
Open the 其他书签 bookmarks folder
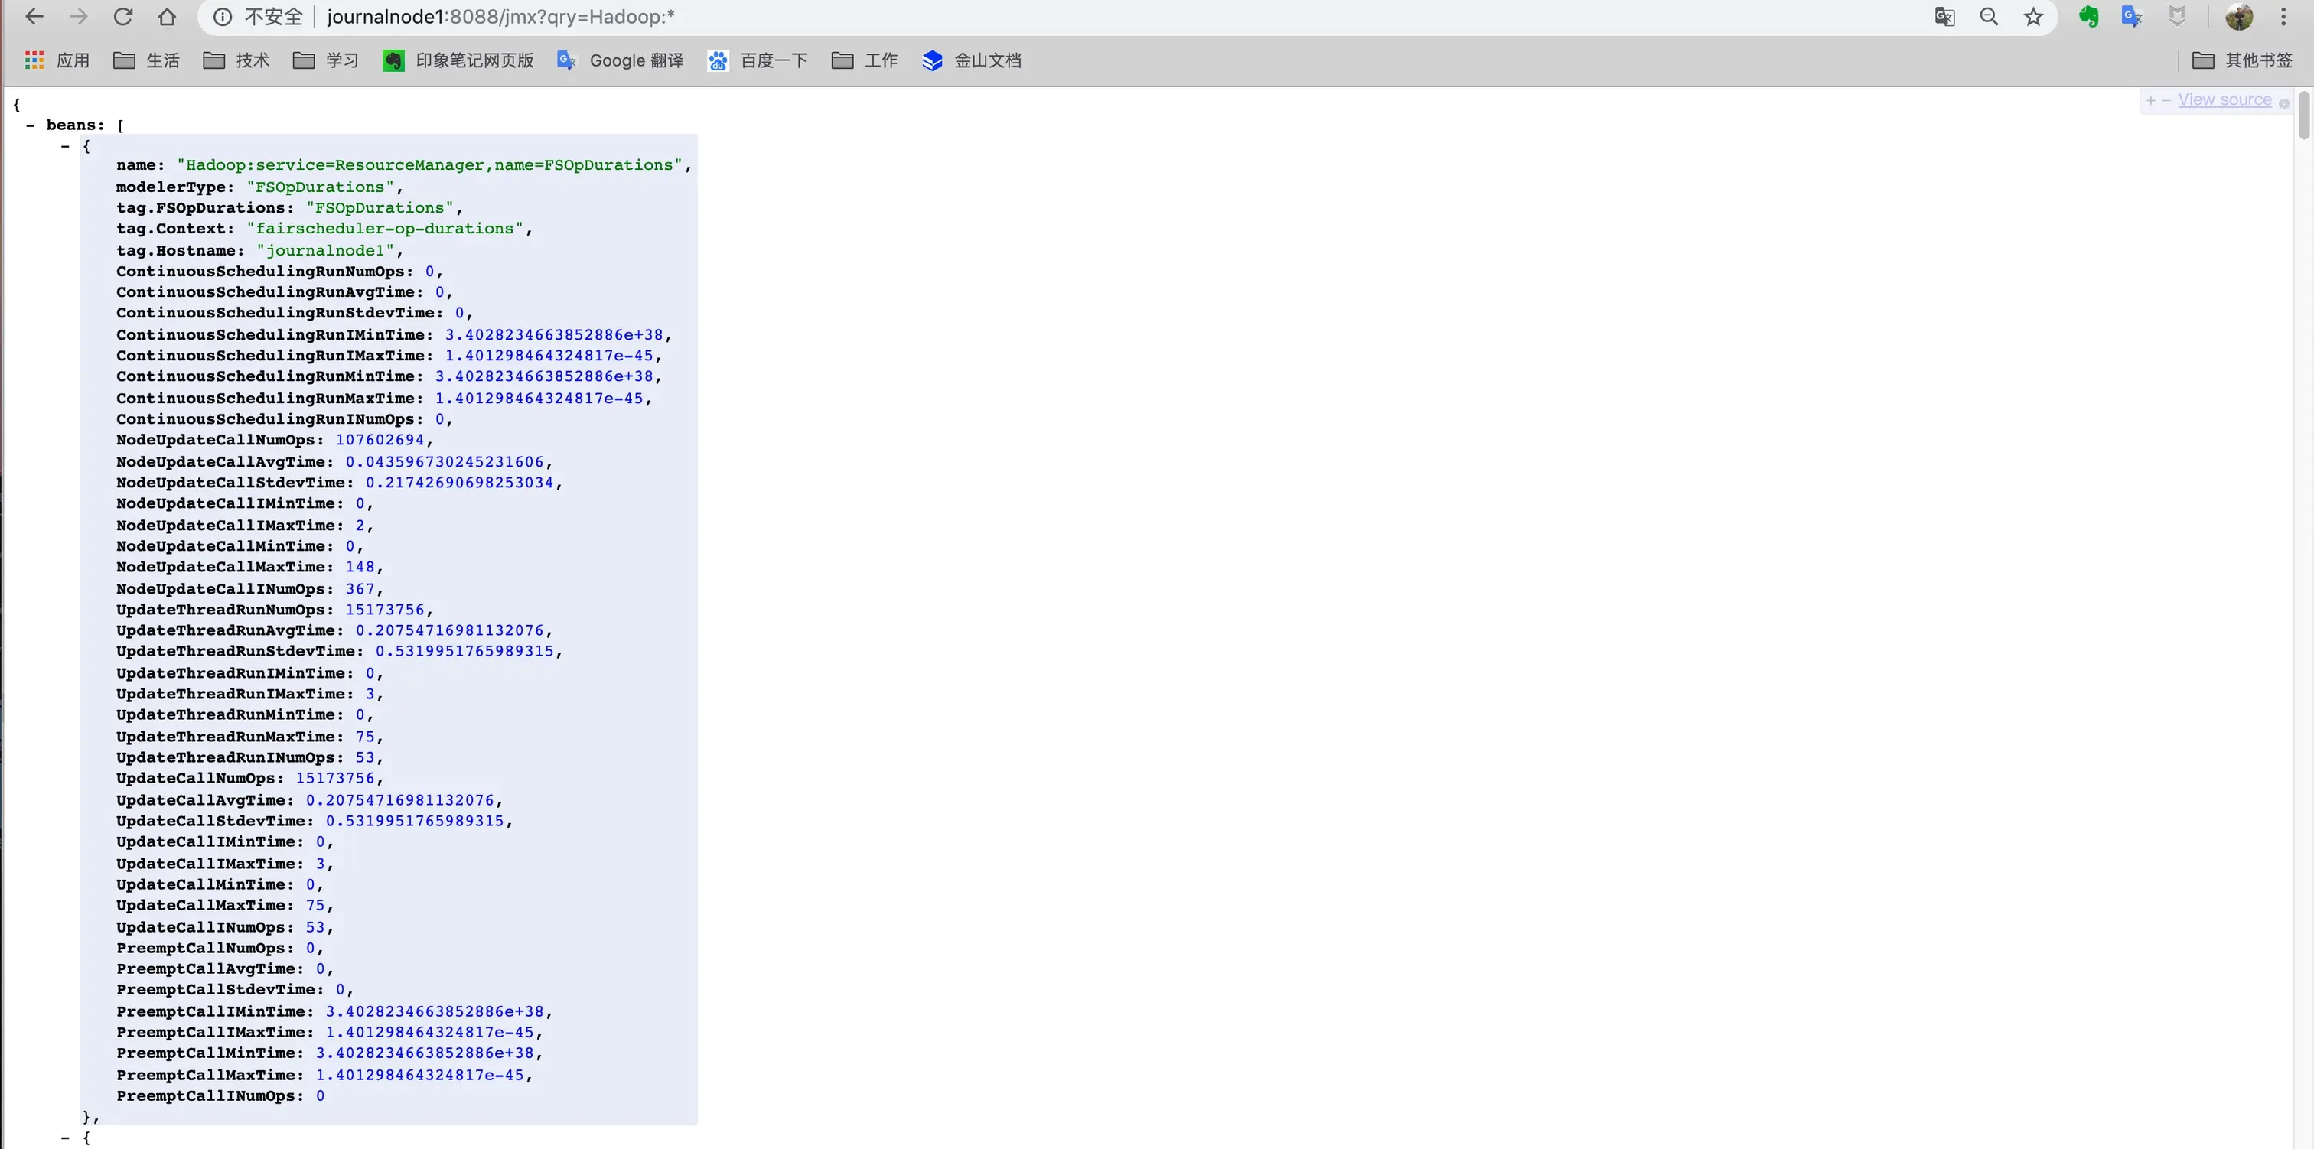click(x=2242, y=60)
